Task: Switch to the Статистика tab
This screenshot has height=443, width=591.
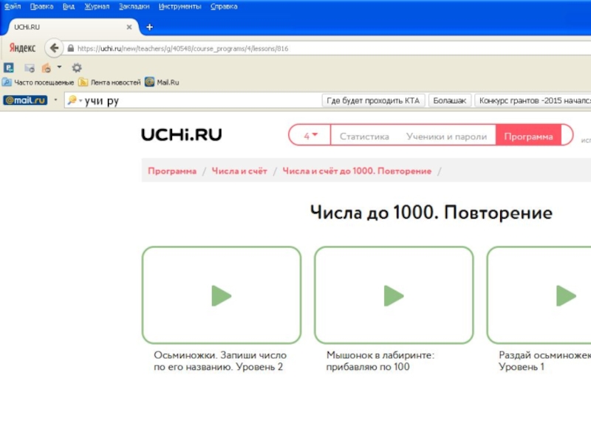Action: (363, 136)
